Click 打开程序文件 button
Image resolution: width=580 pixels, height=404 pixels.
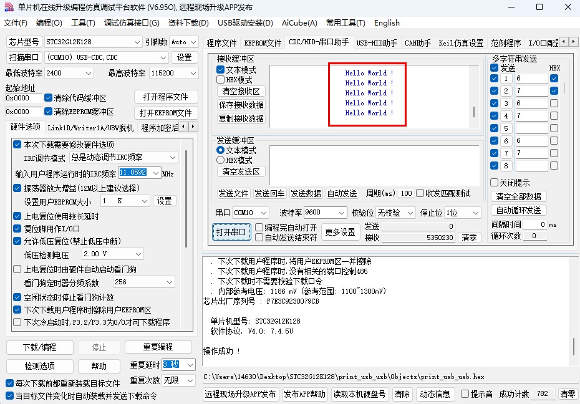(165, 97)
